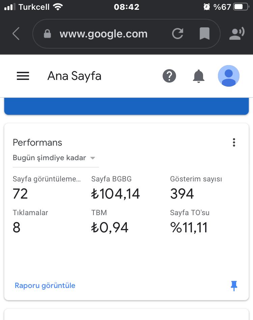Select the Sayfa BGBG value ₺104,14
Viewport: 253px width, 320px height.
point(115,194)
